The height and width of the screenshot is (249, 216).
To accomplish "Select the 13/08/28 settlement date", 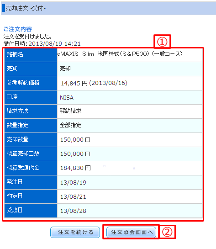I will [73, 211].
